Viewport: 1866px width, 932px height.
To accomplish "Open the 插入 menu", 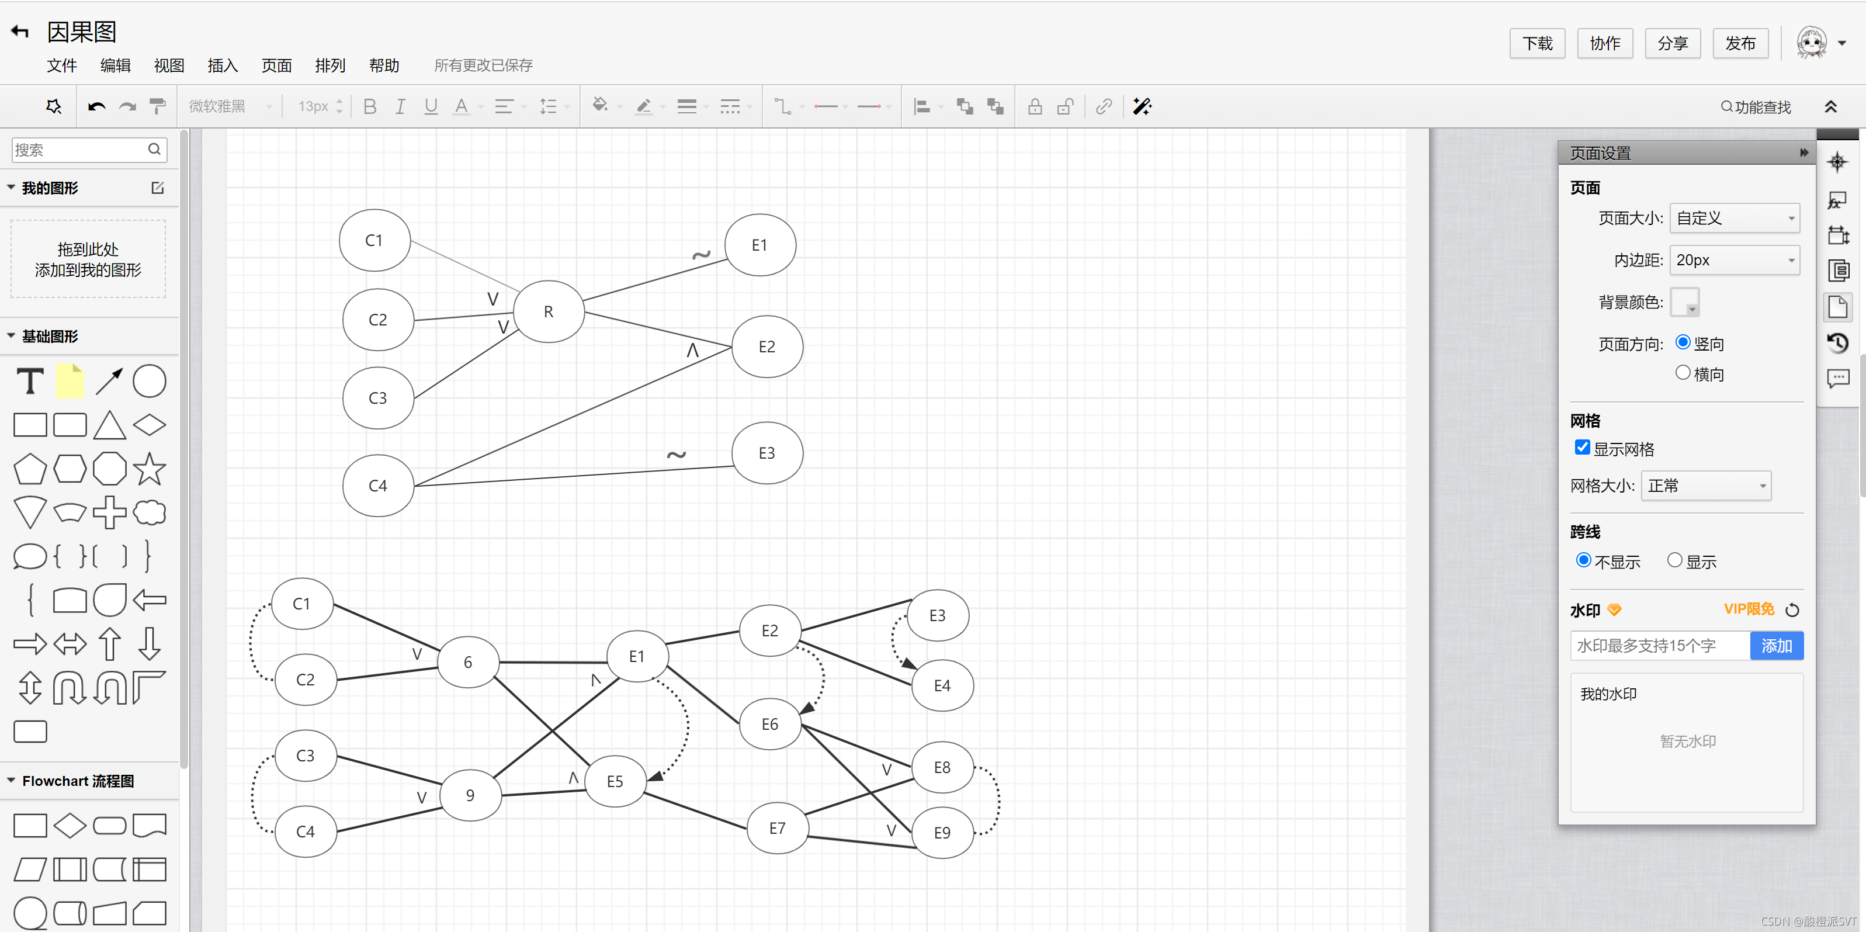I will 223,65.
